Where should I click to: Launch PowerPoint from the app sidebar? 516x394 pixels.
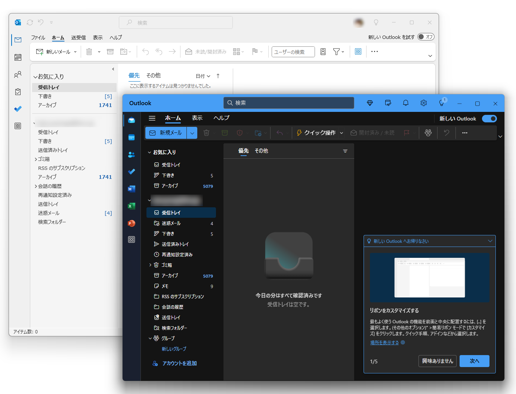coord(131,223)
